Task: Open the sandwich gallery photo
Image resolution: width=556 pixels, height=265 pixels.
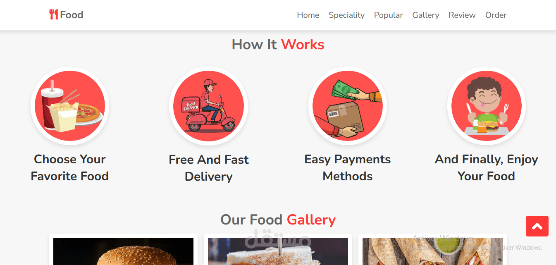Action: [278, 251]
